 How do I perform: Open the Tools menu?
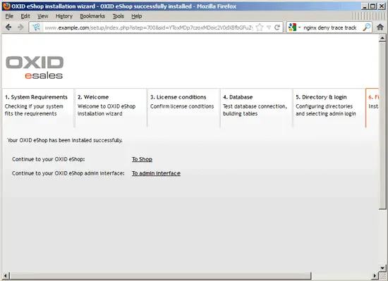coord(118,16)
